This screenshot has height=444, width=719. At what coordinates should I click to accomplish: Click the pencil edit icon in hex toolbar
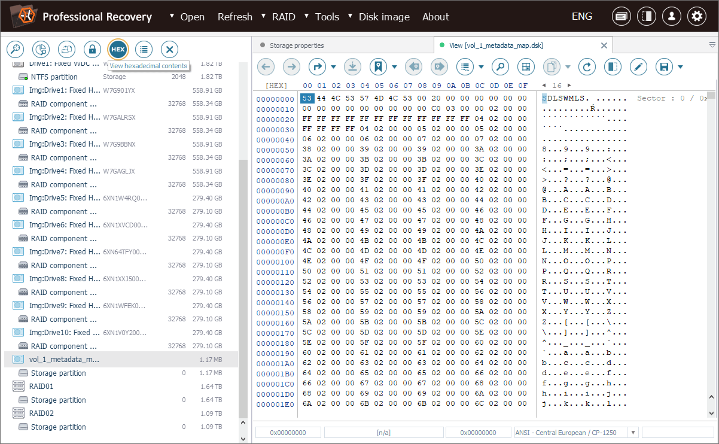(638, 66)
